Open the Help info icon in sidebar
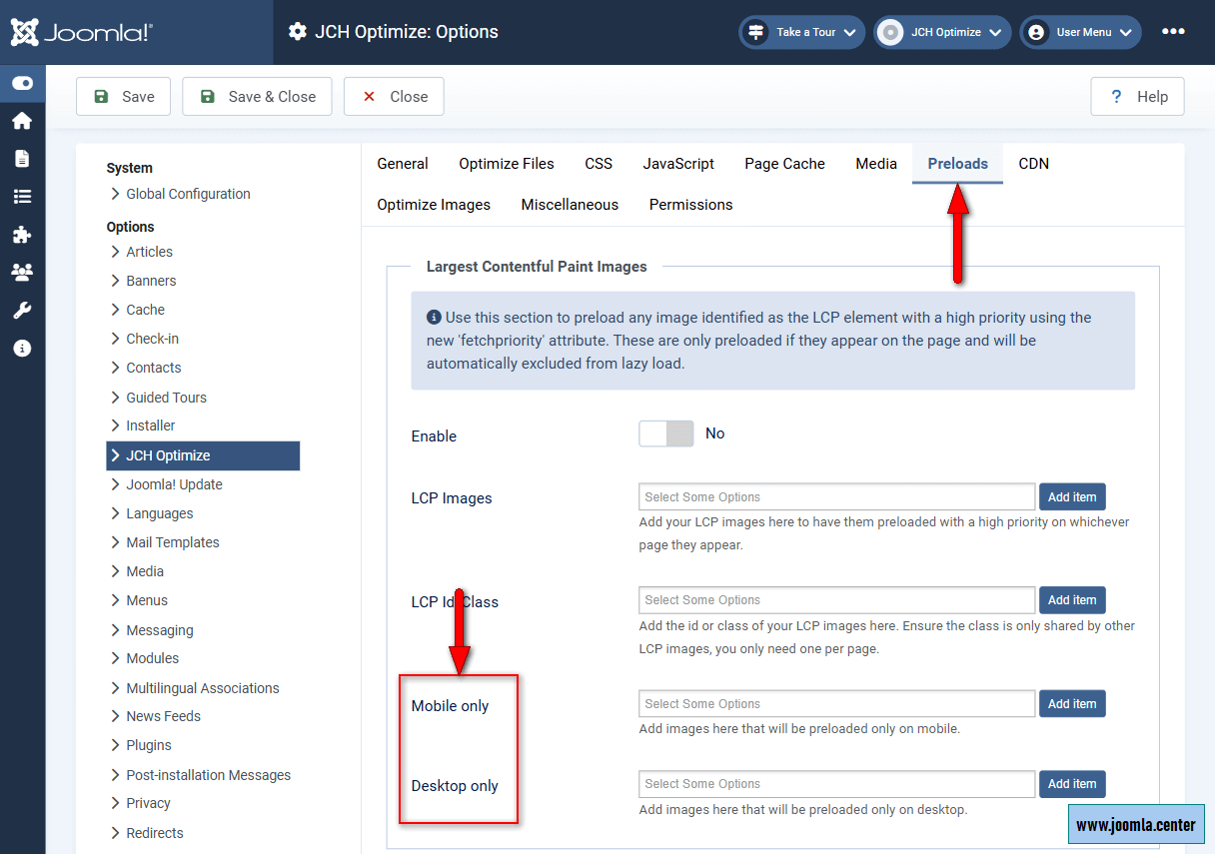This screenshot has height=854, width=1215. tap(22, 349)
